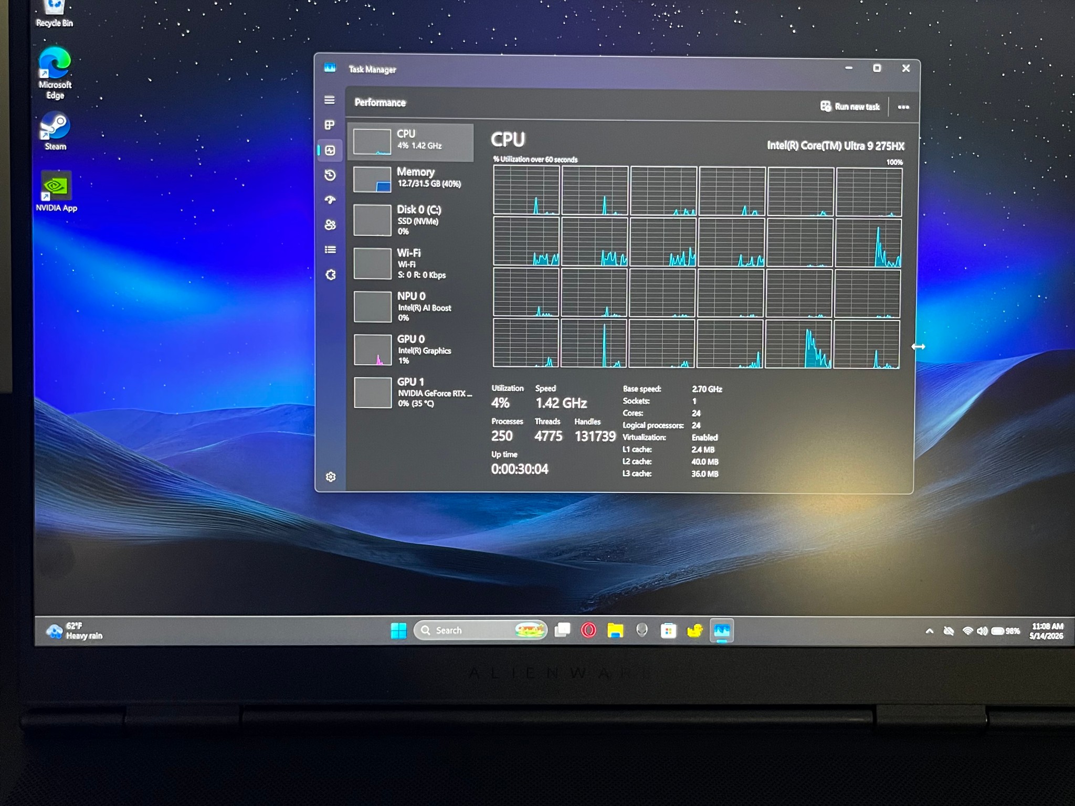Image resolution: width=1075 pixels, height=806 pixels.
Task: Select the Performance page icon in sidebar
Action: pos(330,151)
